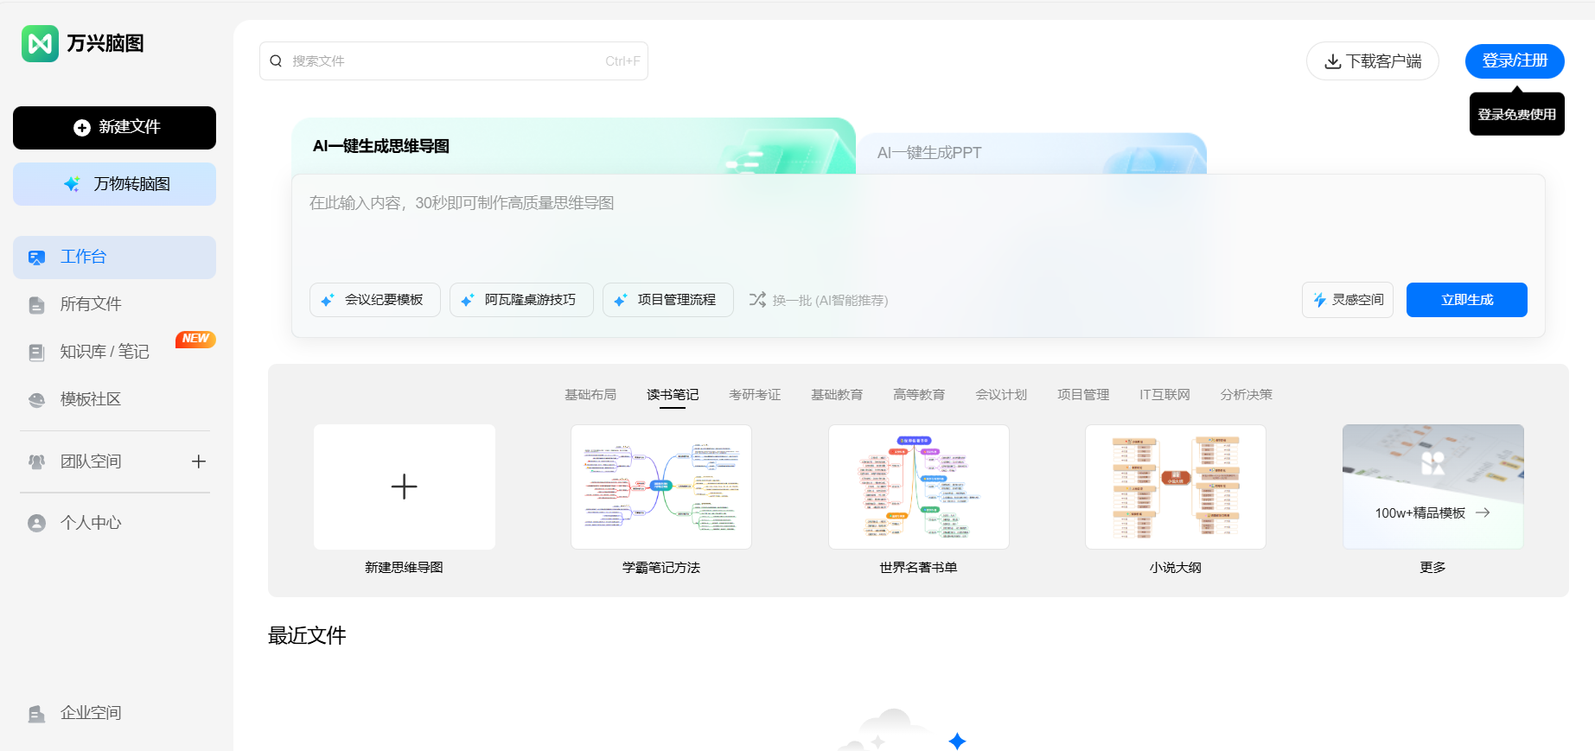Go to 模板社区 in the sidebar

coord(90,399)
